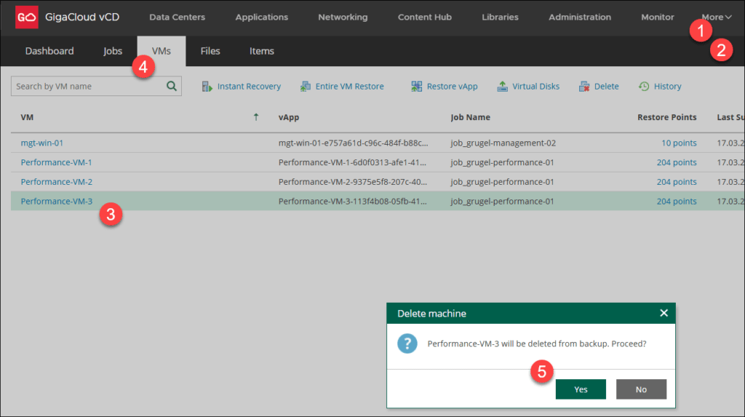The image size is (745, 417).
Task: Click the Entire VM Restore icon
Action: tap(306, 87)
